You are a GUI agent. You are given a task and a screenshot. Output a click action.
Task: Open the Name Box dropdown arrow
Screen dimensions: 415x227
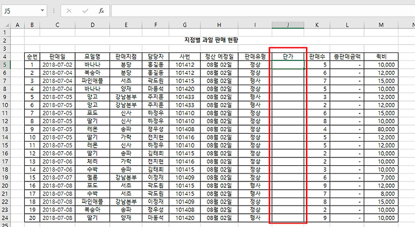[42, 10]
